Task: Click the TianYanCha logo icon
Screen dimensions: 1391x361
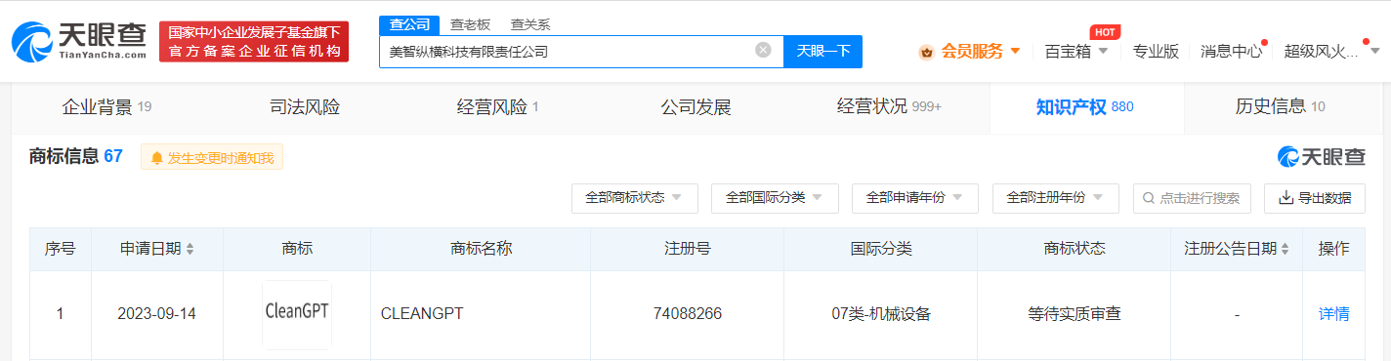Action: pos(32,42)
